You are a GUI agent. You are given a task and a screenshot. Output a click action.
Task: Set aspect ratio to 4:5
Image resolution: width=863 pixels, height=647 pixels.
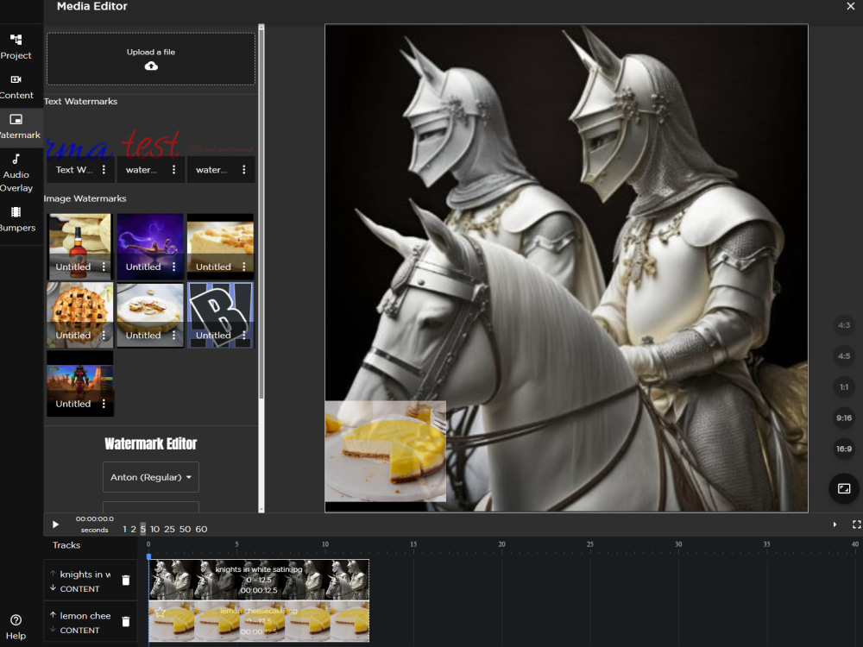click(x=844, y=356)
